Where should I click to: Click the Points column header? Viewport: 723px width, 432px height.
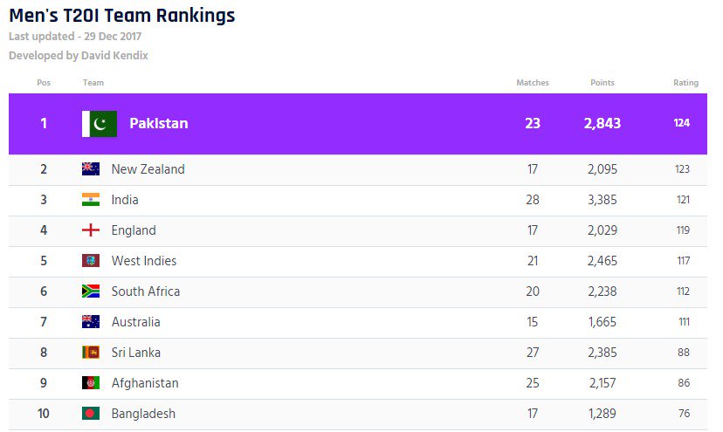click(x=602, y=83)
